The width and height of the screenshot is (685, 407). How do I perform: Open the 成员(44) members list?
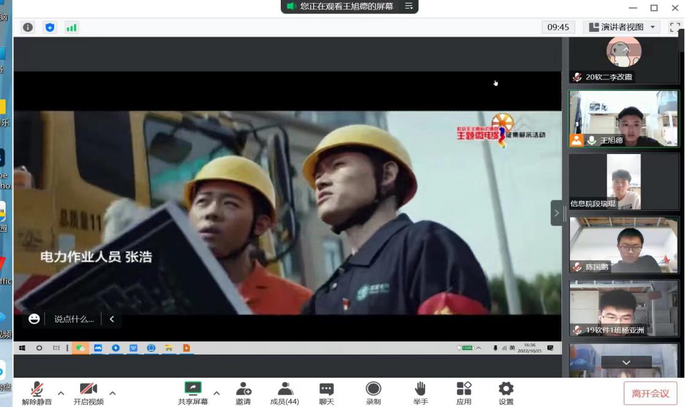pyautogui.click(x=284, y=392)
